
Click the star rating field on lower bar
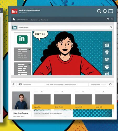click(98, 84)
